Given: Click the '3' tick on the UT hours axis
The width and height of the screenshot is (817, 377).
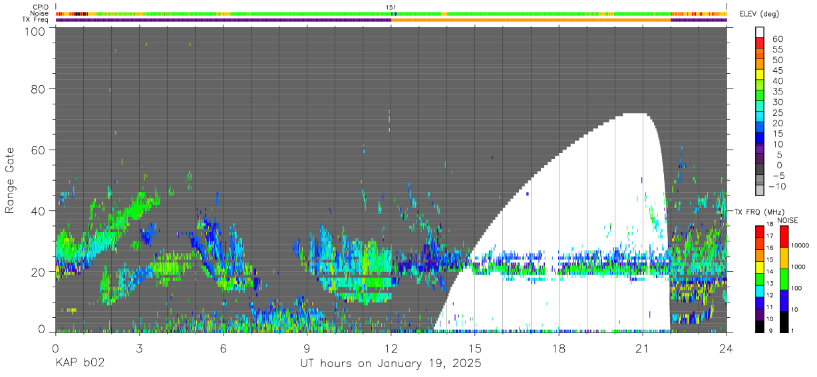Looking at the screenshot, I should click(x=139, y=348).
